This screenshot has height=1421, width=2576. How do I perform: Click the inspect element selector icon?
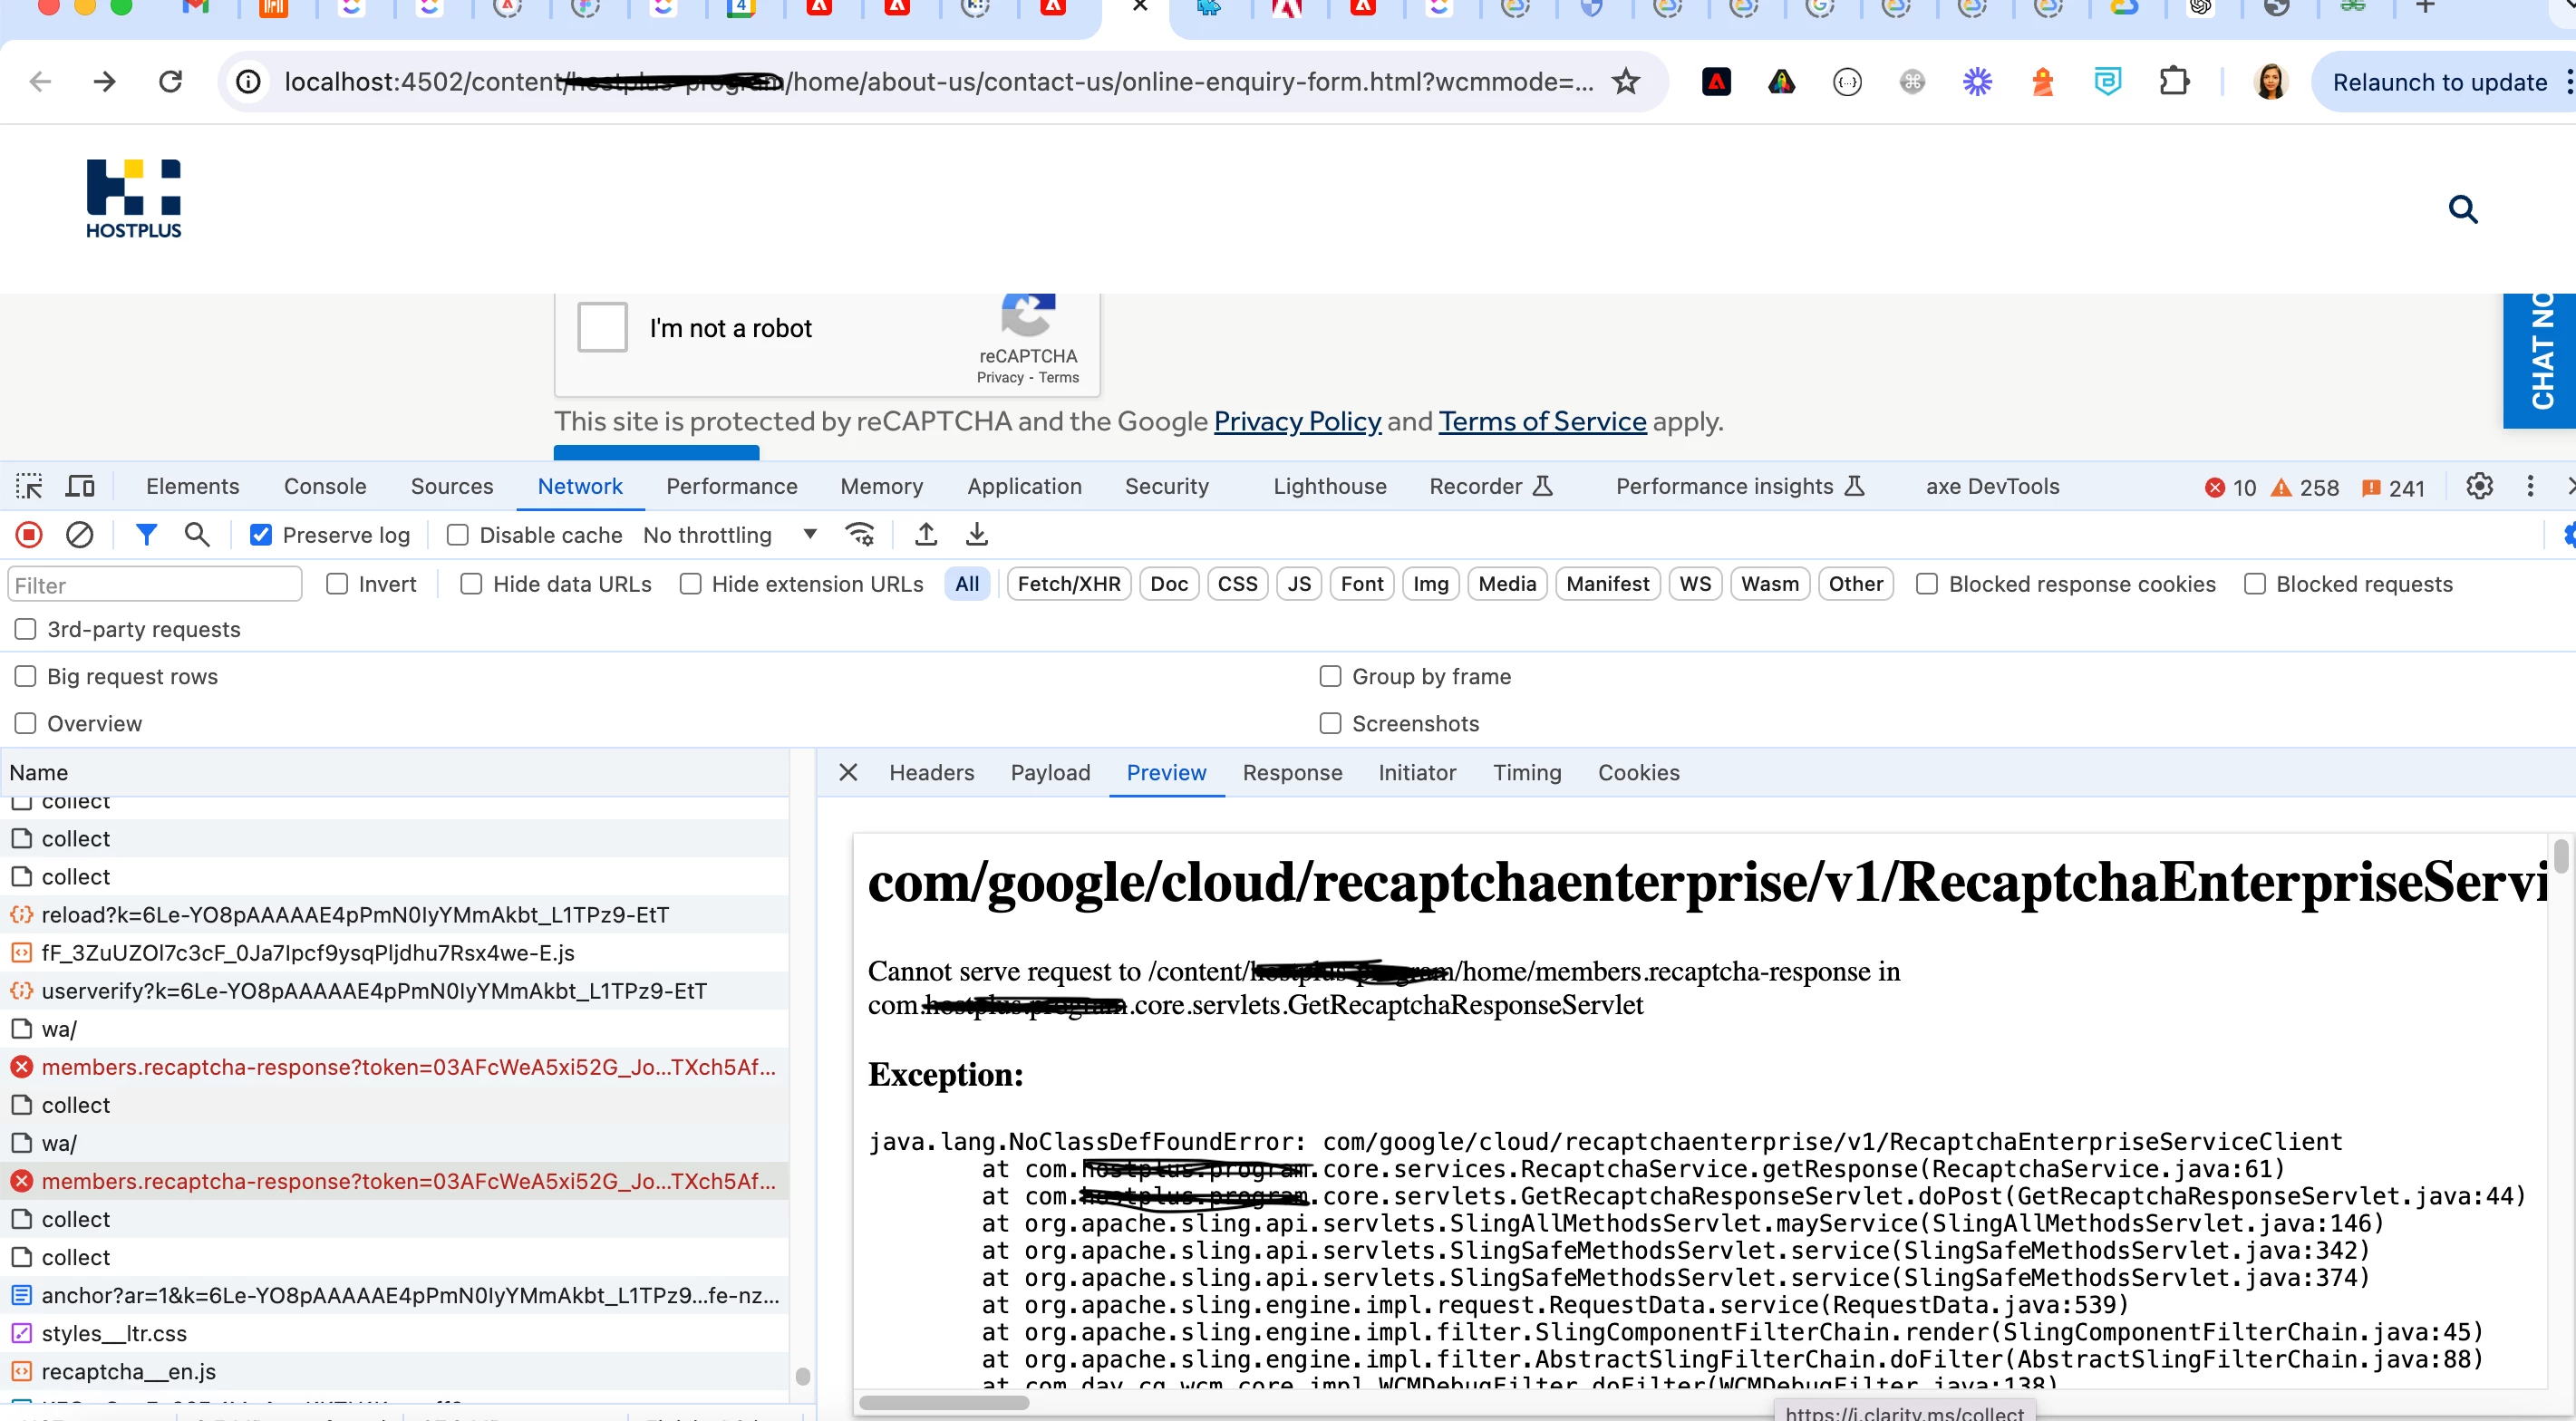click(x=29, y=487)
